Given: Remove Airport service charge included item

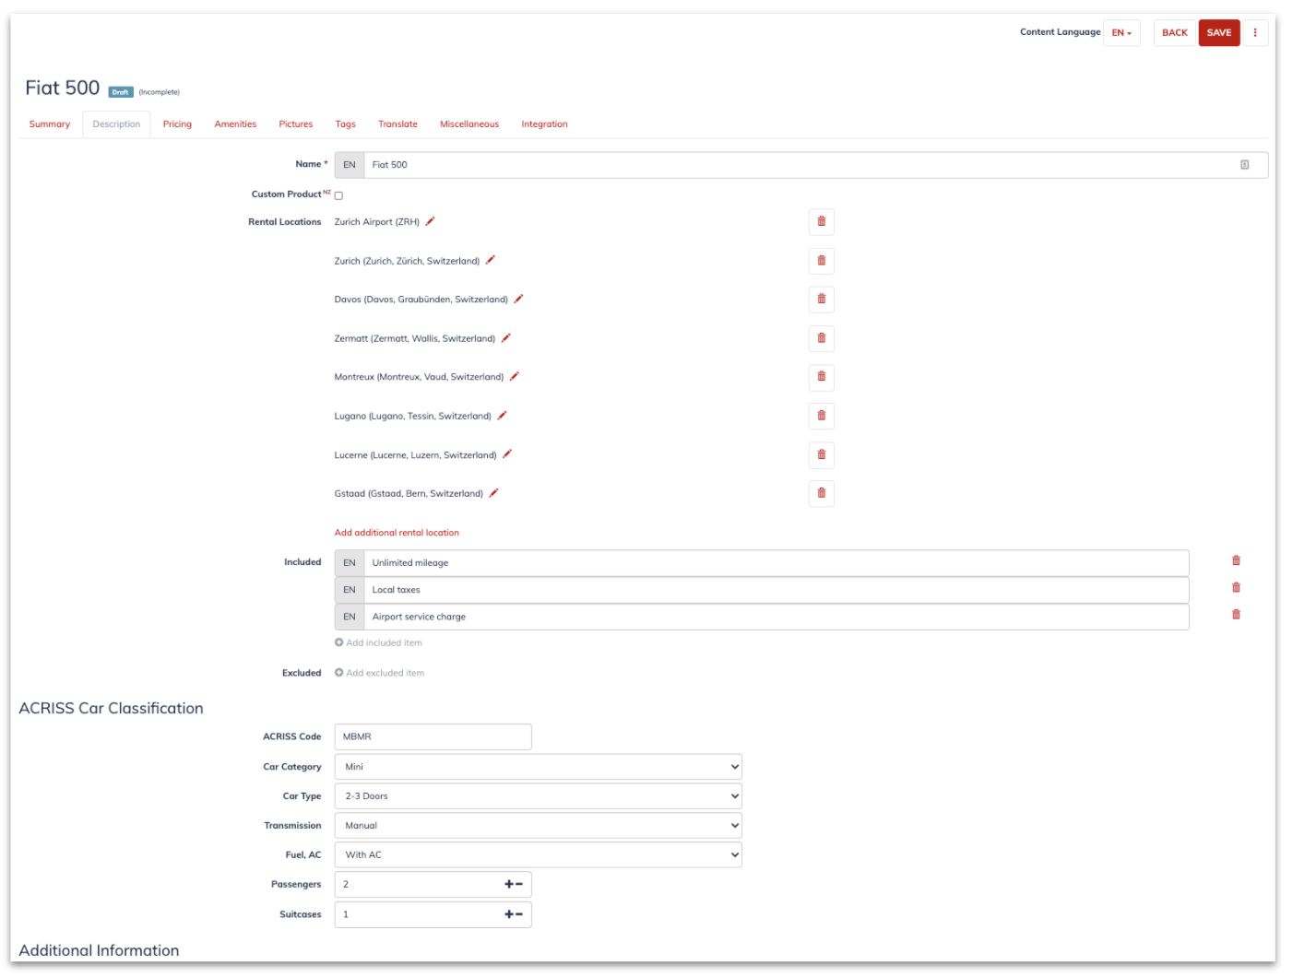Looking at the screenshot, I should click(x=1236, y=614).
